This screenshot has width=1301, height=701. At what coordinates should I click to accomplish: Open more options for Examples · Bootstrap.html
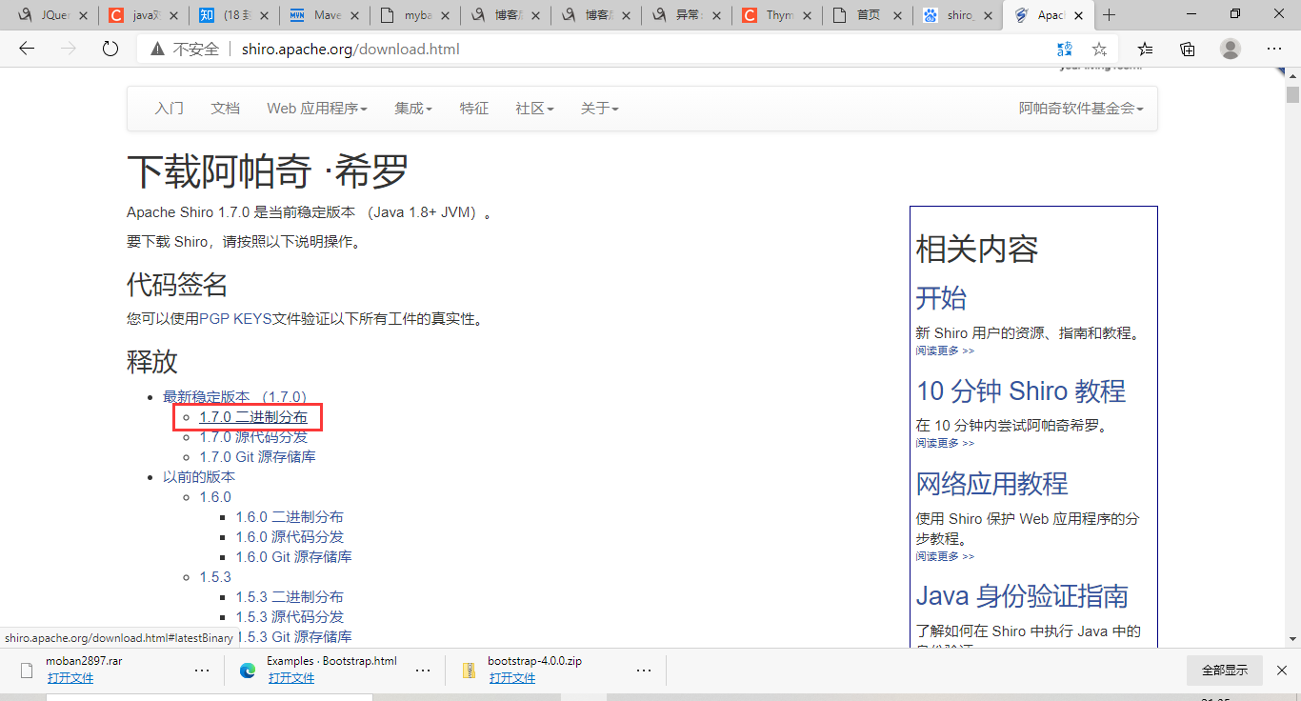pyautogui.click(x=423, y=670)
